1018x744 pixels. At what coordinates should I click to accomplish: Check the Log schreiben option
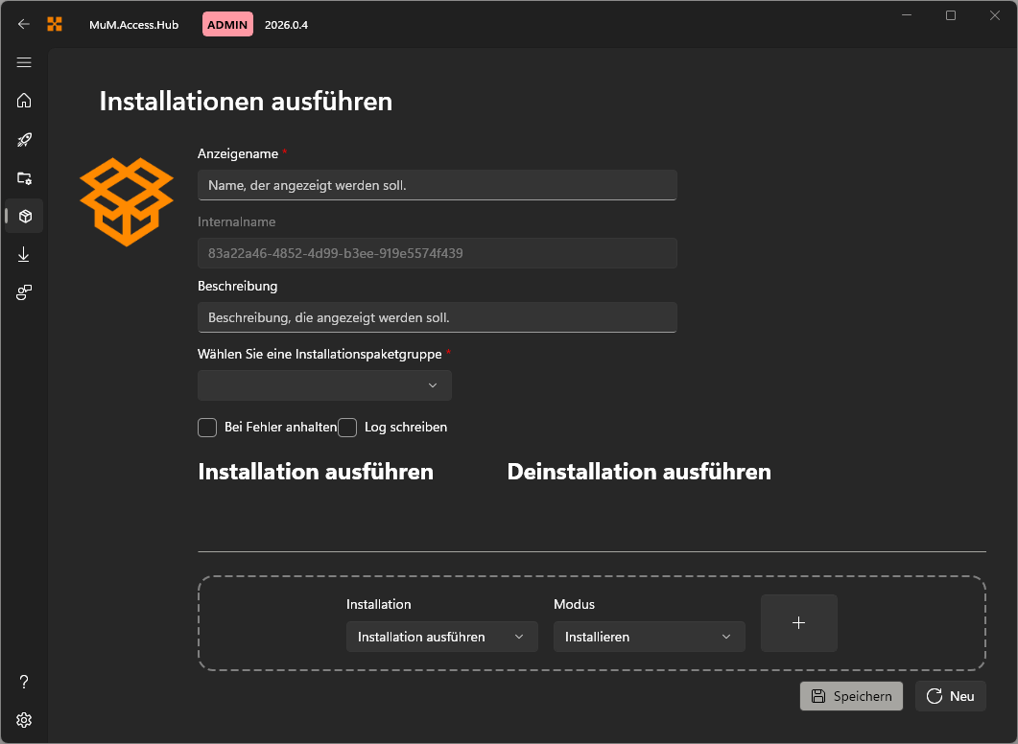coord(346,428)
